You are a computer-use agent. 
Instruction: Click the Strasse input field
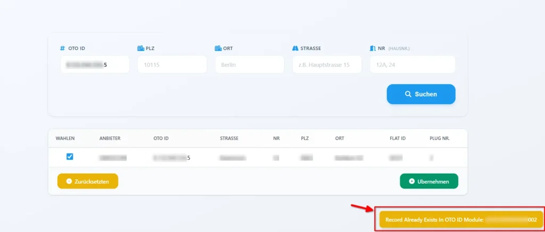coord(327,64)
